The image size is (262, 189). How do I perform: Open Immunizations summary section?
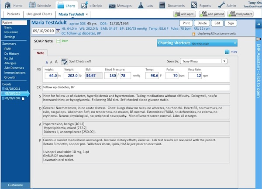click(15, 73)
